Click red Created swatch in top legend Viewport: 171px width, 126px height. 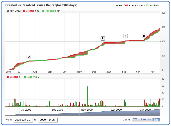point(24,11)
